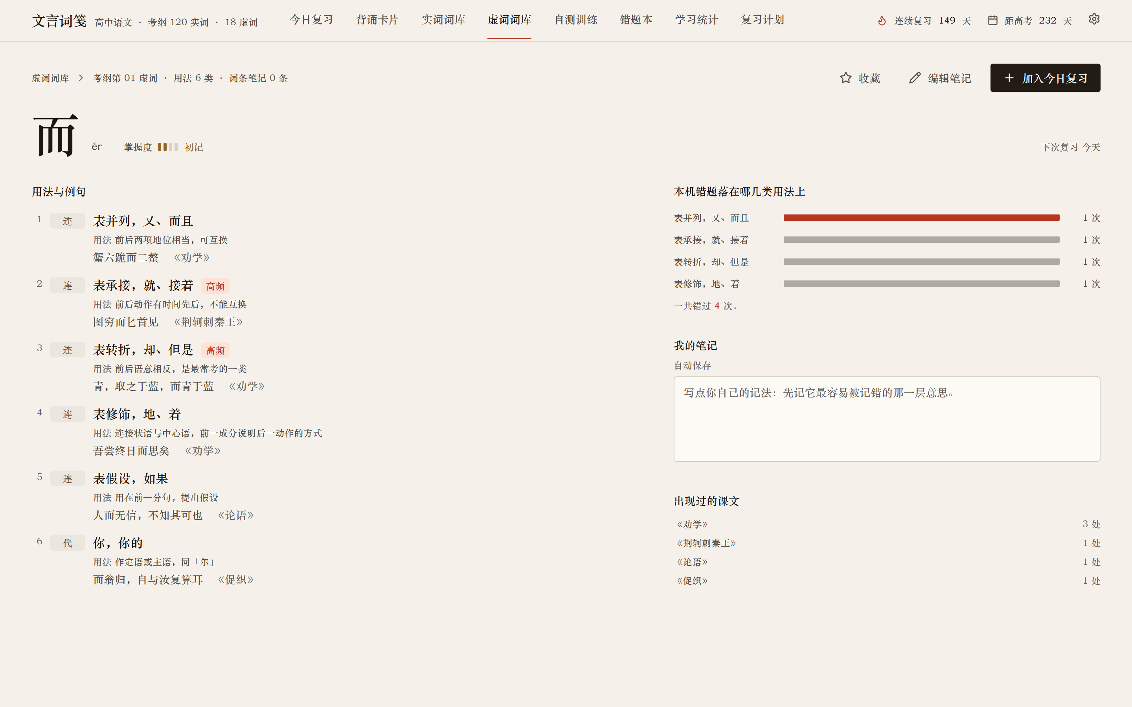Click the calendar countdown icon
The image size is (1132, 707).
pyautogui.click(x=992, y=20)
